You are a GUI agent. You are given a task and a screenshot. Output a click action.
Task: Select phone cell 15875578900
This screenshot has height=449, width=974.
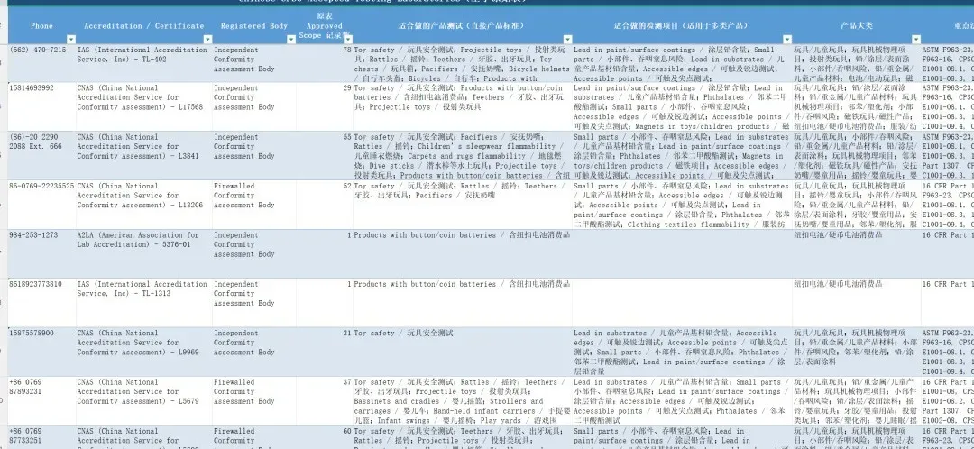[41, 352]
